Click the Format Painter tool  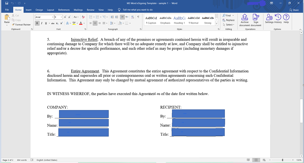[x=21, y=25]
